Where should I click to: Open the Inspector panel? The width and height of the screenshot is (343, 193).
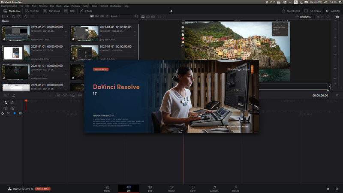(333, 11)
